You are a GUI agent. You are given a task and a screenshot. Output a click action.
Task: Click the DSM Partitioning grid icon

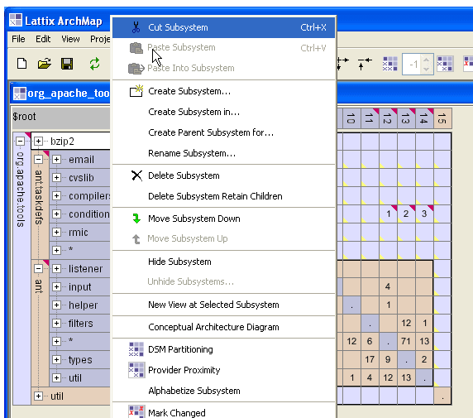[136, 349]
